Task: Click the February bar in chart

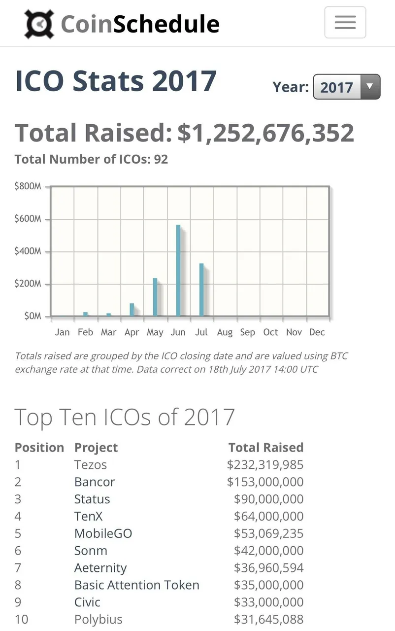Action: (x=85, y=314)
